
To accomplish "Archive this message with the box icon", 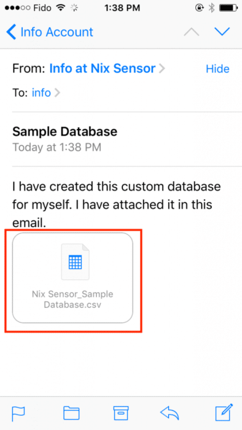I will [x=121, y=413].
